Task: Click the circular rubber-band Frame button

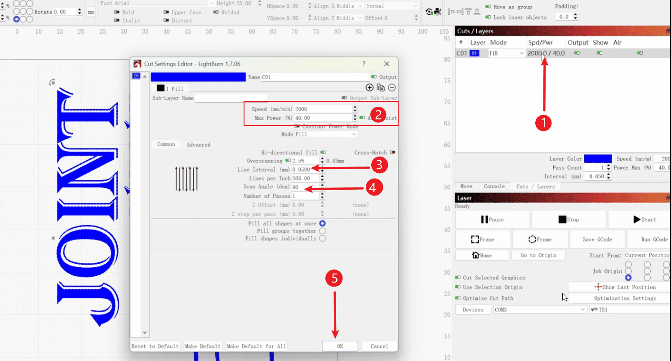Action: tap(540, 239)
